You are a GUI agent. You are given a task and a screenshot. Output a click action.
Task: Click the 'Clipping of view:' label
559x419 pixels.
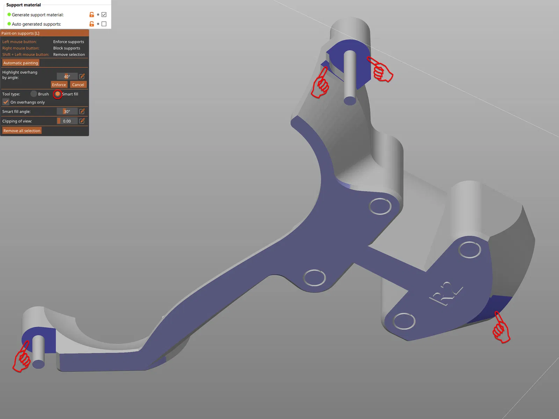coord(17,121)
